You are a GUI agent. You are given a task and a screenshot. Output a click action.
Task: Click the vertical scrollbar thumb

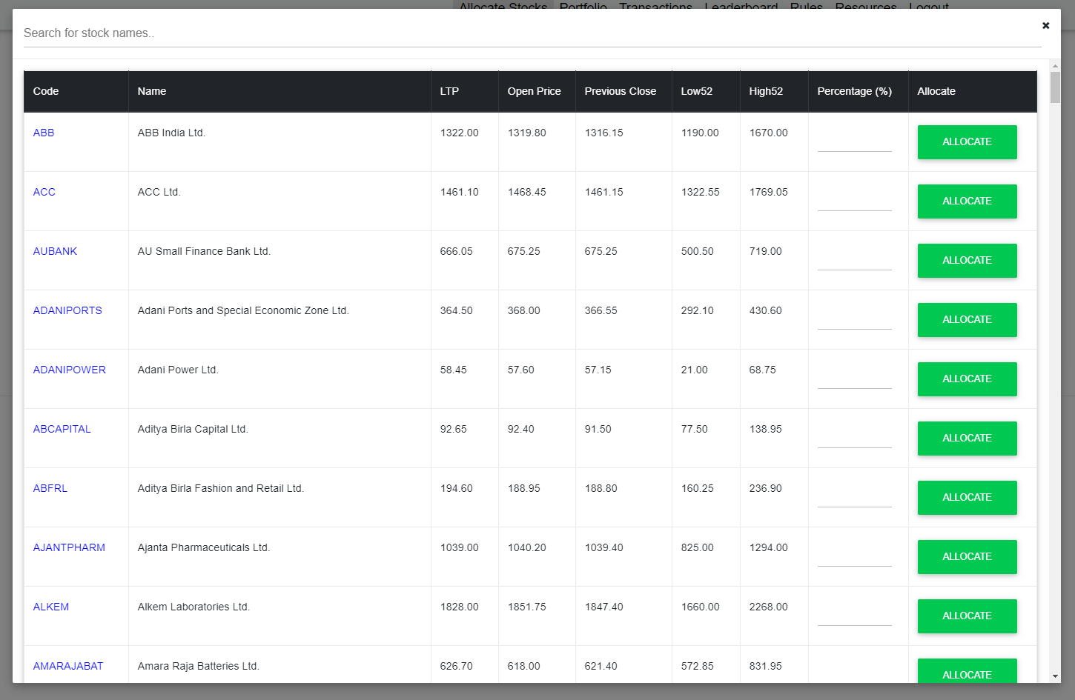tap(1055, 87)
